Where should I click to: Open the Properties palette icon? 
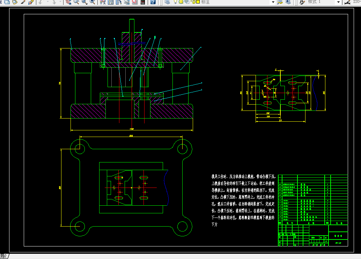coord(103,2)
